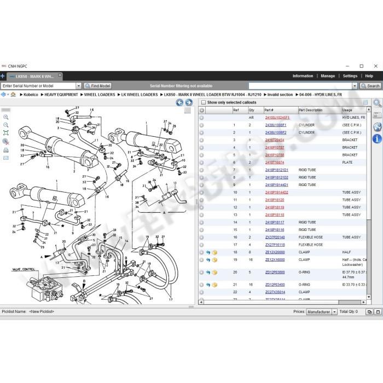Open part link 2418P18121D1
The image size is (383, 383).
click(x=276, y=170)
